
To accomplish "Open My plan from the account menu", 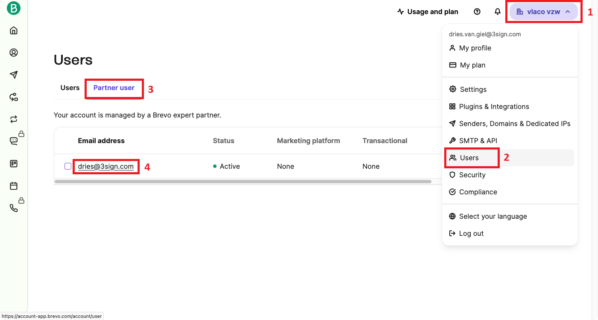I will [x=510, y=65].
